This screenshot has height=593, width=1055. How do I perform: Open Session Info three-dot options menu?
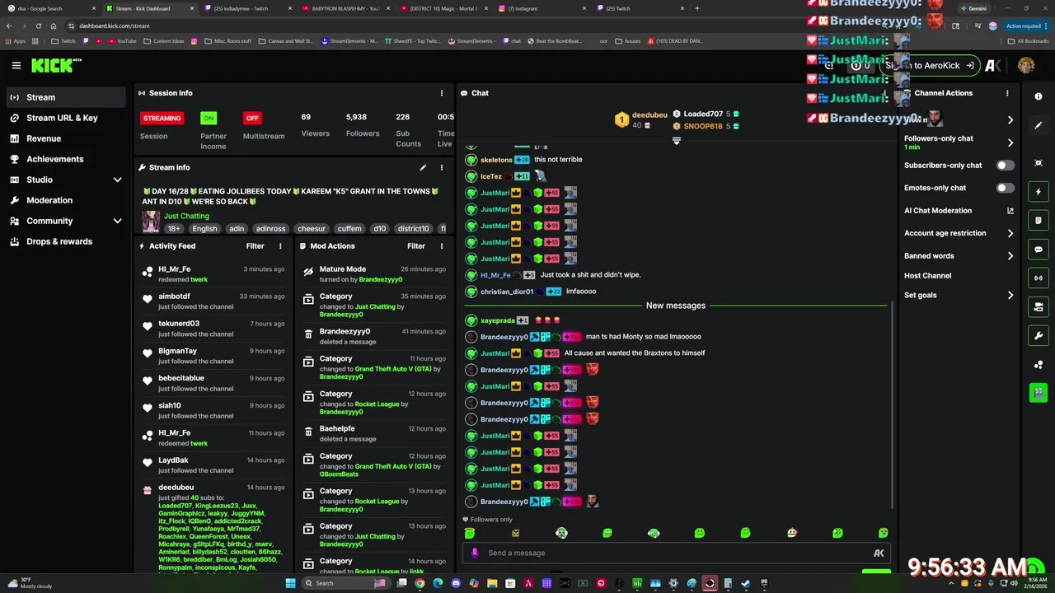tap(442, 93)
